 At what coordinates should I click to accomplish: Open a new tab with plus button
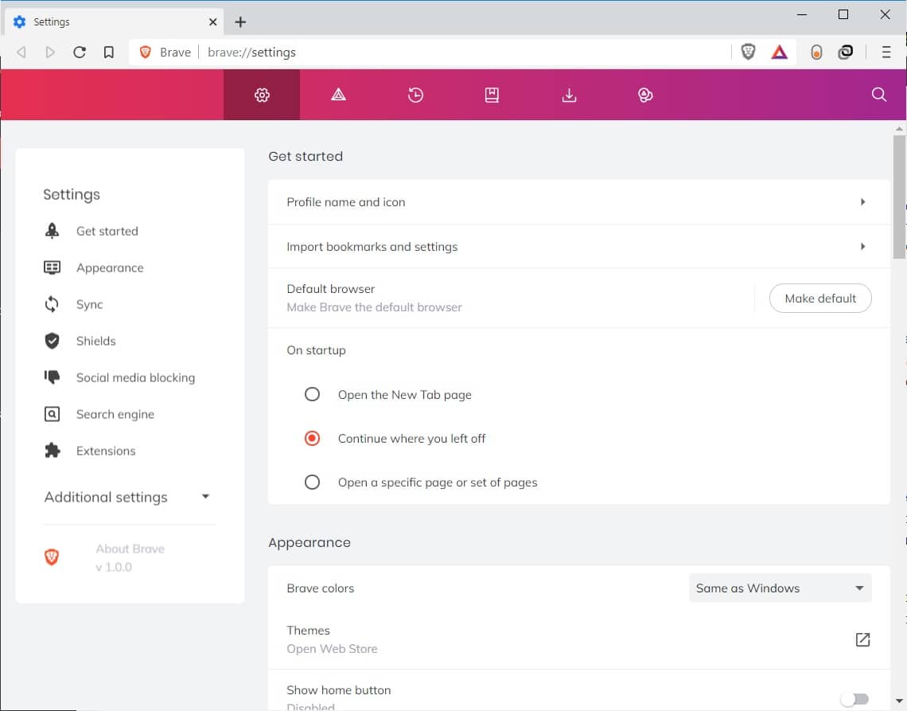click(x=240, y=22)
